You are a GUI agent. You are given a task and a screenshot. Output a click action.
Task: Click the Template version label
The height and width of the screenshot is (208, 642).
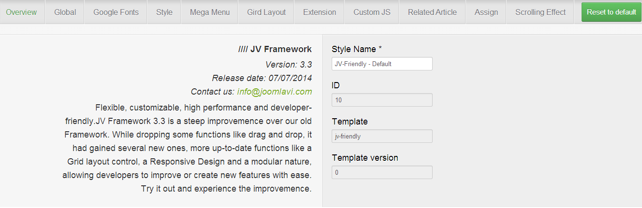(365, 158)
